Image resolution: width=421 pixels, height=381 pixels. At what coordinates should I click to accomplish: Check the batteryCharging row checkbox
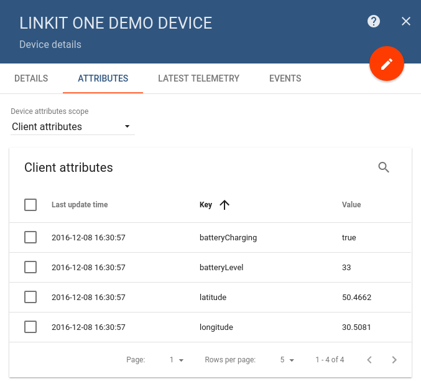[30, 237]
